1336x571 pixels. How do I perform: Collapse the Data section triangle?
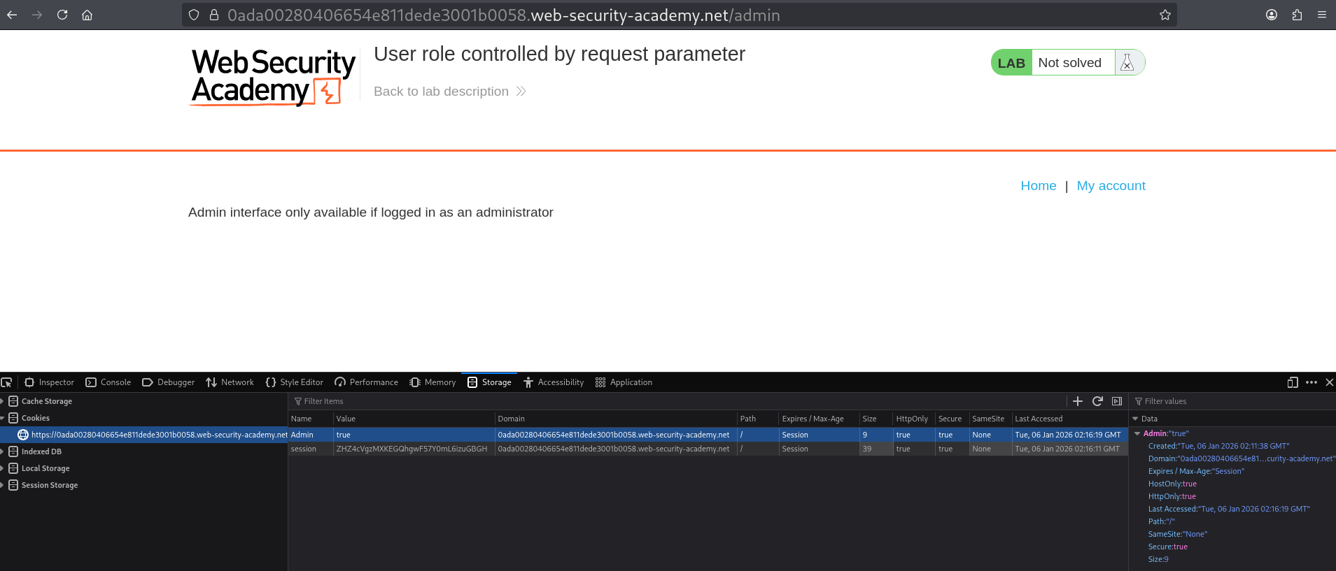(x=1136, y=419)
